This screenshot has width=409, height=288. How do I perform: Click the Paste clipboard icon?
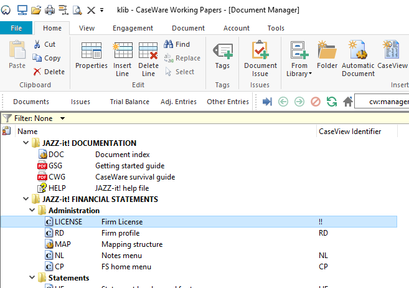pyautogui.click(x=17, y=50)
